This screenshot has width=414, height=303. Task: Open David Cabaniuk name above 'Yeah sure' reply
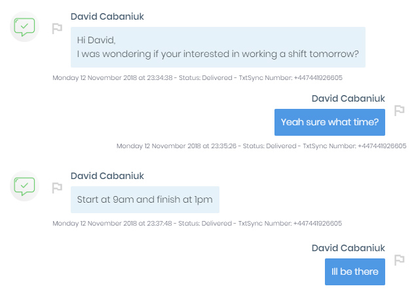pyautogui.click(x=348, y=98)
